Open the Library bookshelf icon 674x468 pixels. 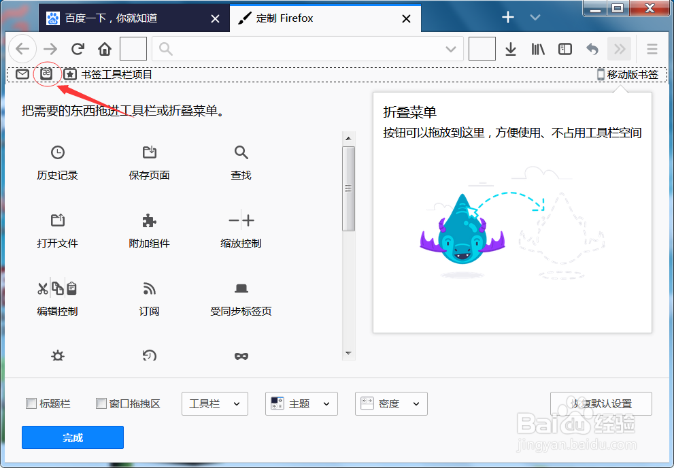tap(538, 49)
